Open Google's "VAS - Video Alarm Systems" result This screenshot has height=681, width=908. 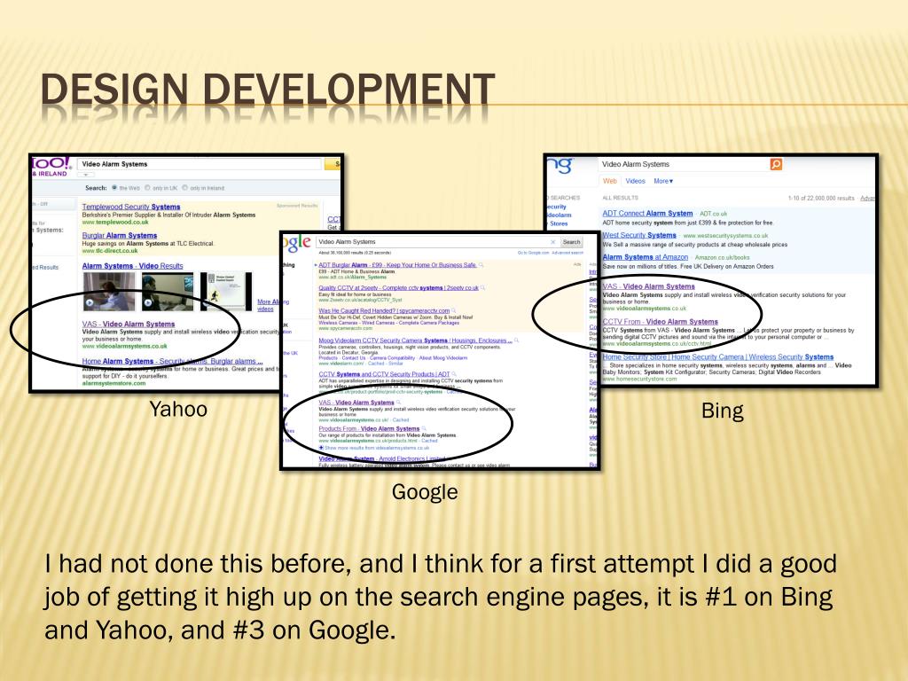coord(356,403)
